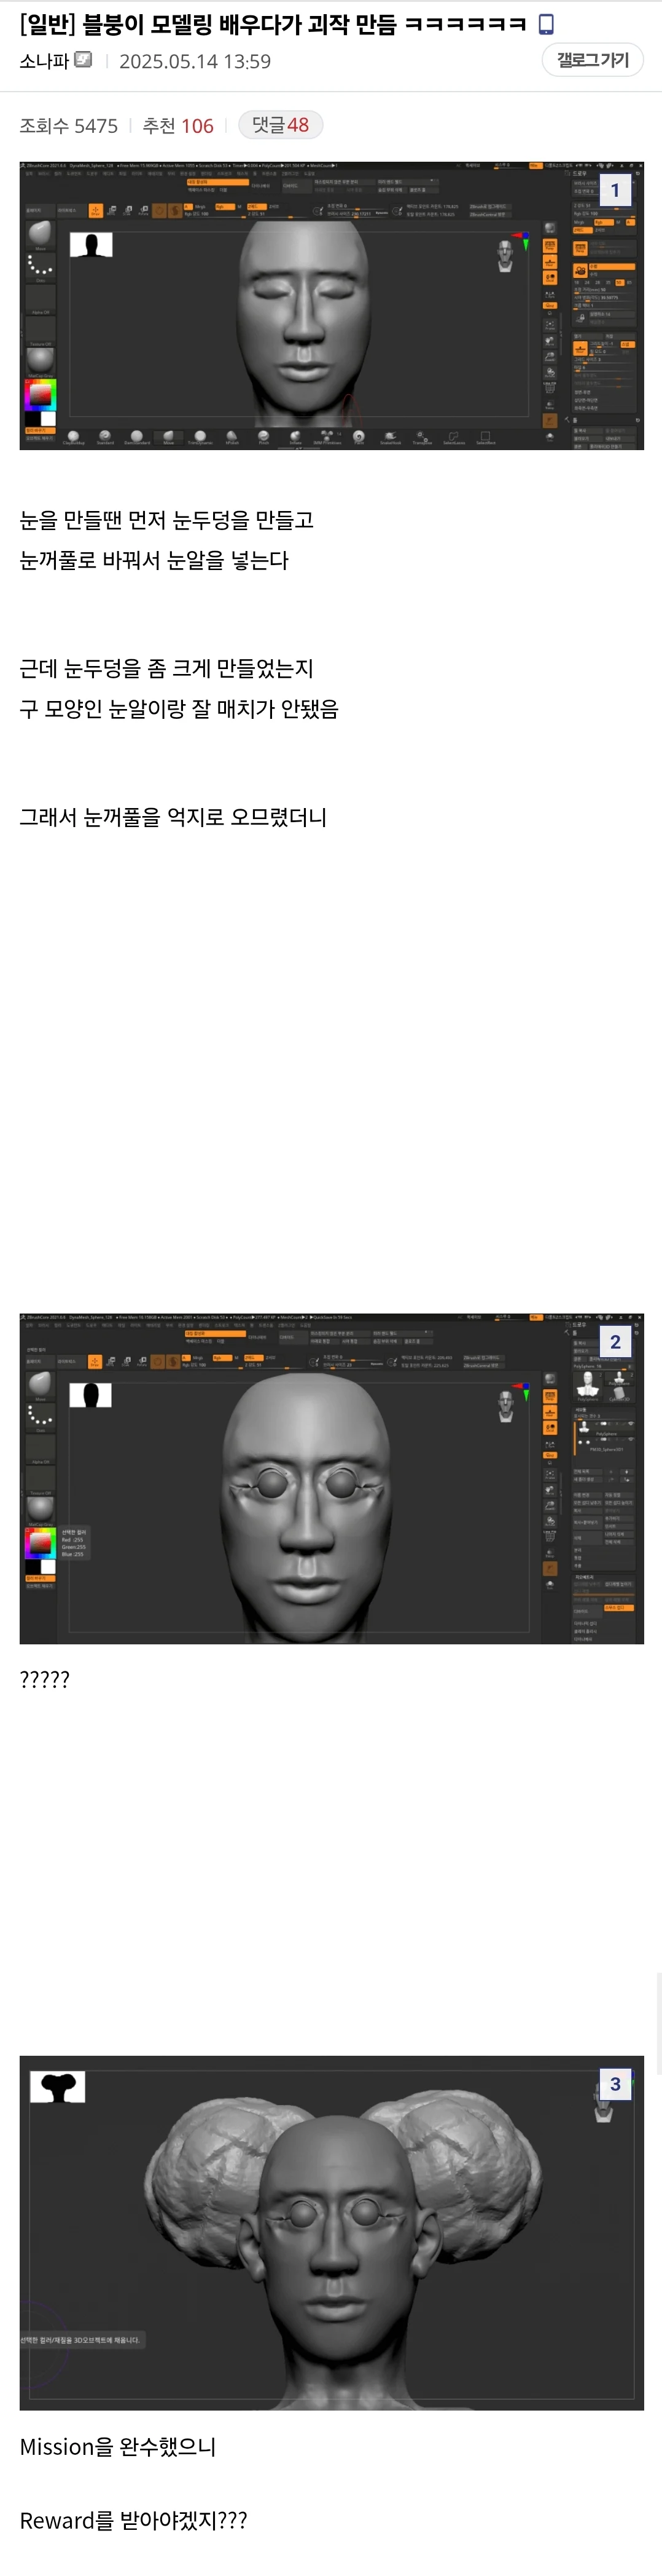The image size is (662, 2576).
Task: Open the first ZBrush screenshot with closed-eye face
Action: 332,305
